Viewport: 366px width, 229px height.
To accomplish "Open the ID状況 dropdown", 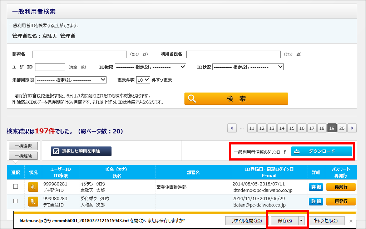I will tap(248, 67).
